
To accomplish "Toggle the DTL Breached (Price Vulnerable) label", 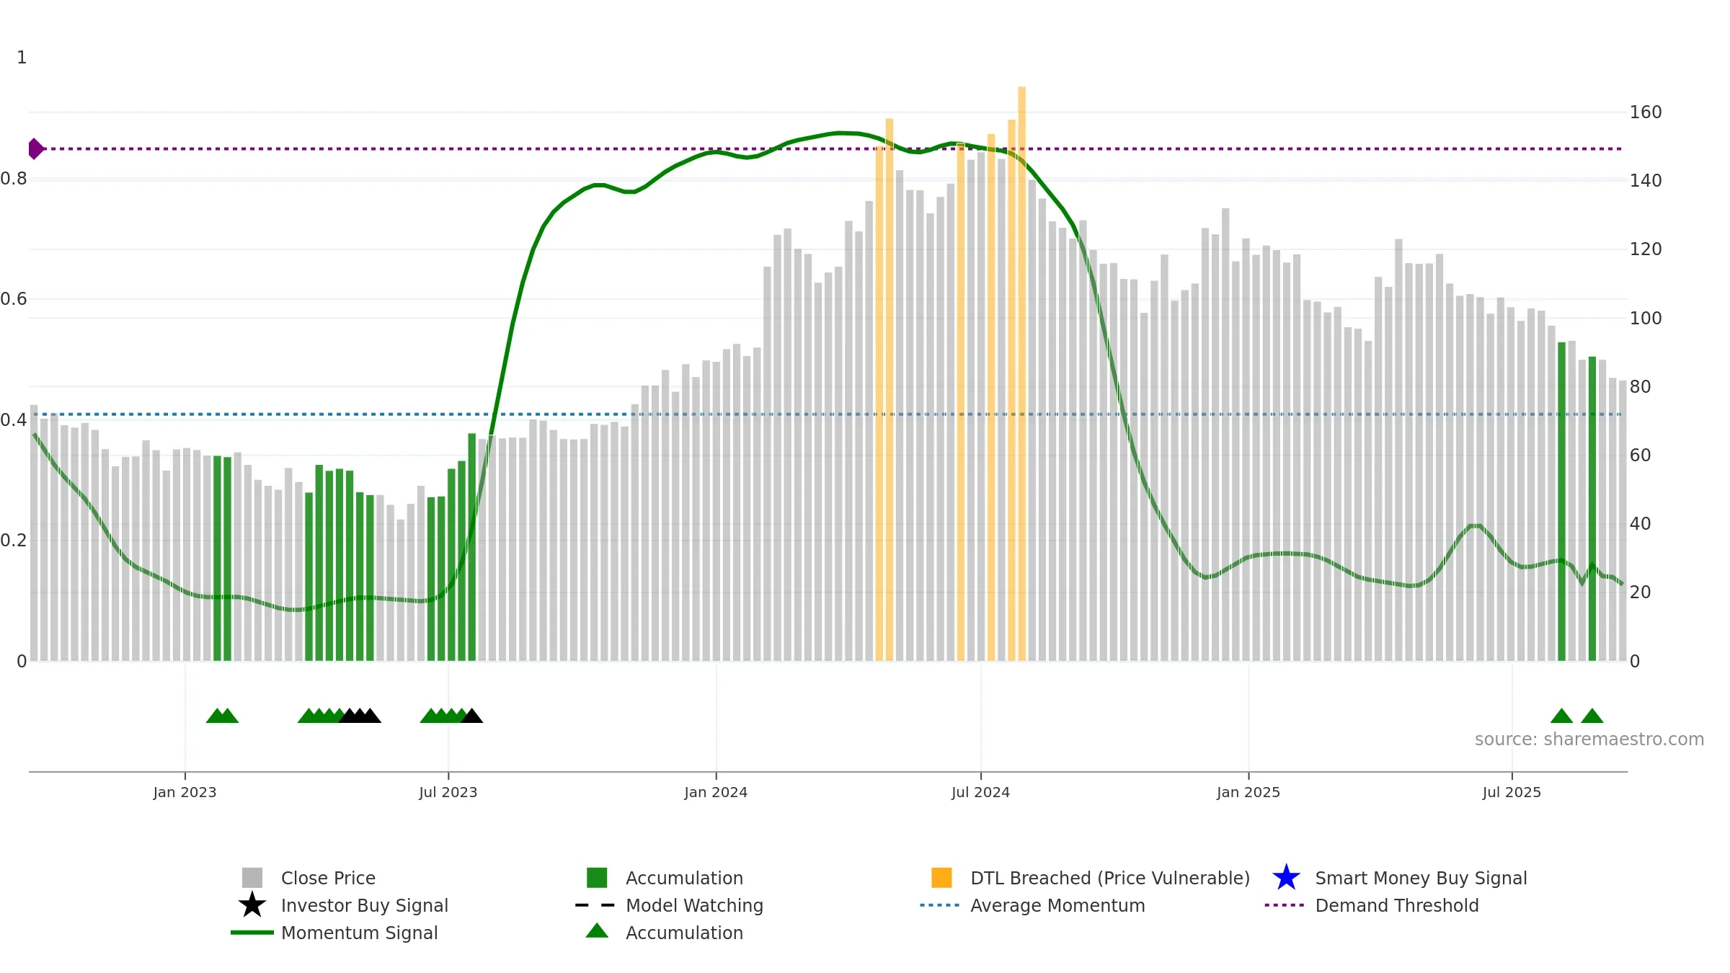I will pos(1110,878).
